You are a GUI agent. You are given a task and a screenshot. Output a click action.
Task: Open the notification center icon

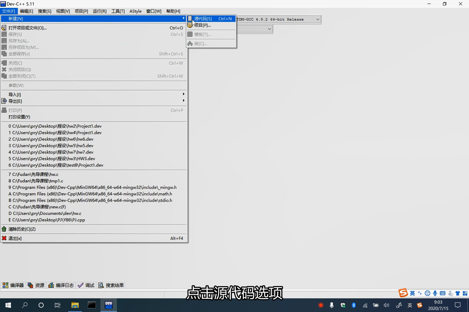458,305
